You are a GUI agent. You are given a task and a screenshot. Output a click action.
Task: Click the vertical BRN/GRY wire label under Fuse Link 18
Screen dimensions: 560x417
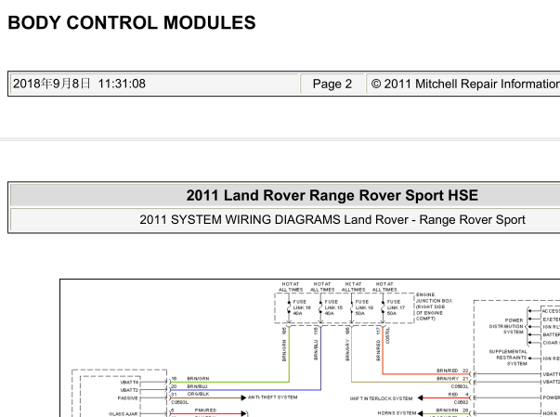[x=347, y=350]
